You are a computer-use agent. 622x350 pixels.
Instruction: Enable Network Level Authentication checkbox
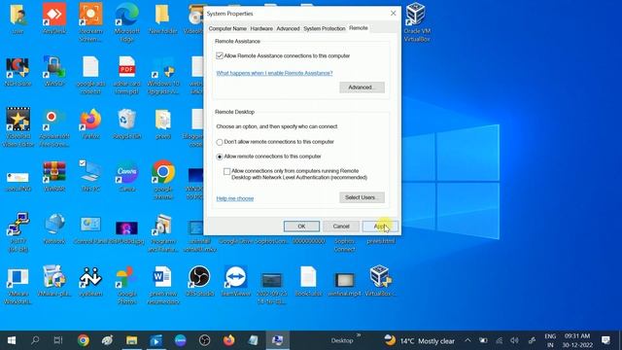(x=226, y=171)
